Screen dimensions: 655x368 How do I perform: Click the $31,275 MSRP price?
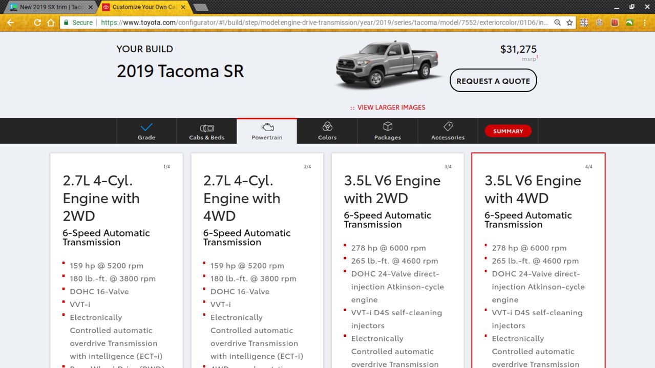pos(518,49)
